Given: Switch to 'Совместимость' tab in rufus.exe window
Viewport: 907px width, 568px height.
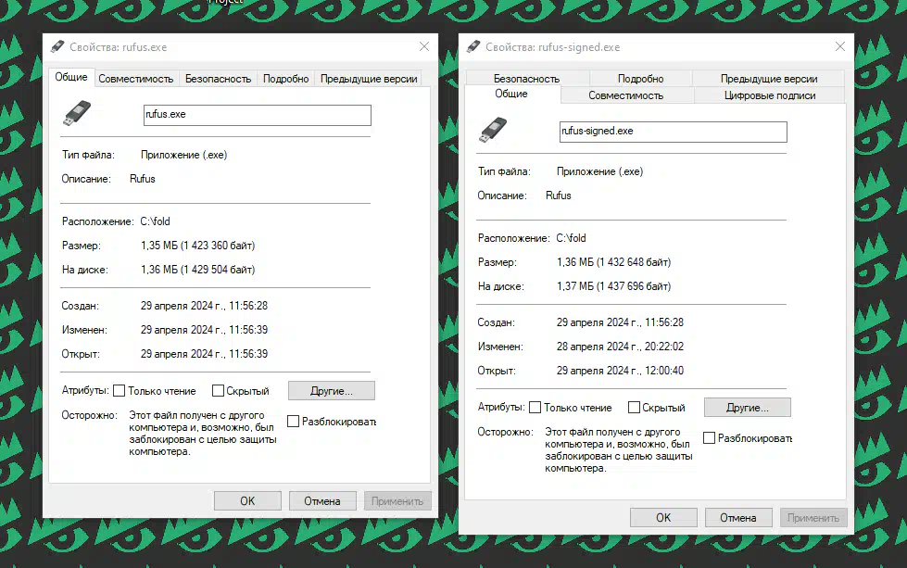Looking at the screenshot, I should [136, 79].
